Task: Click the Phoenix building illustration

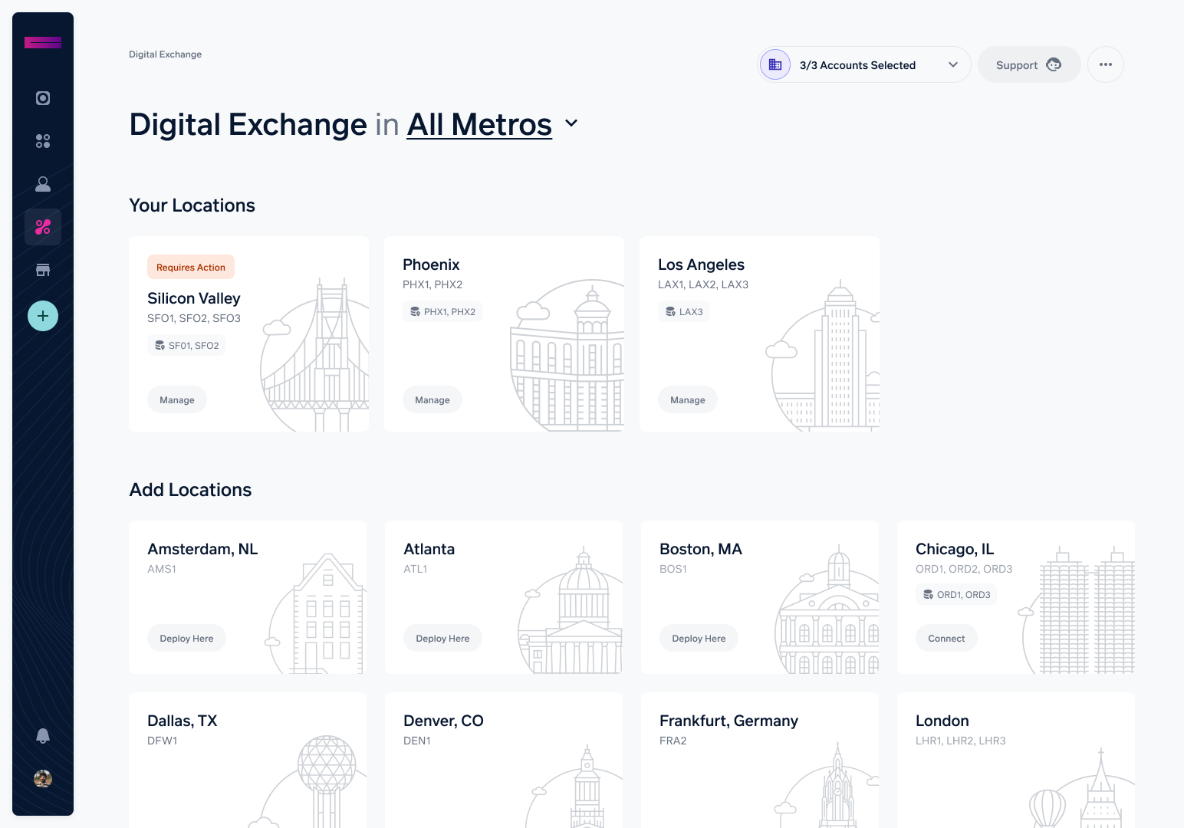Action: 567,356
